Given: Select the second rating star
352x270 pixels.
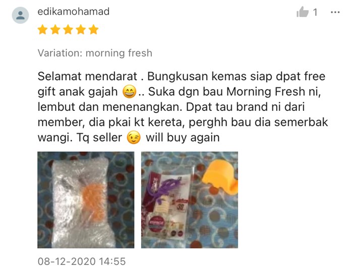Looking at the screenshot, I should [x=55, y=30].
